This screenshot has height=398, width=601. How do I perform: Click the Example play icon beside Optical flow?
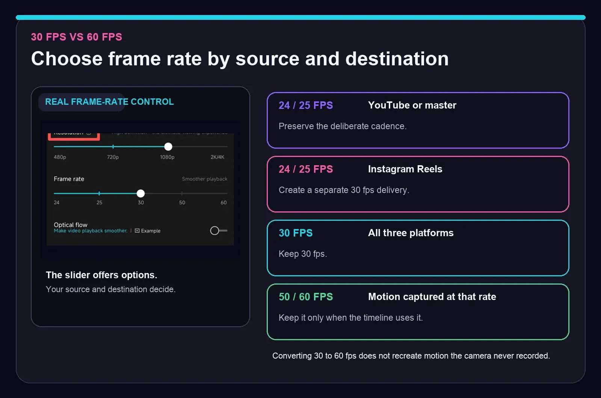137,231
